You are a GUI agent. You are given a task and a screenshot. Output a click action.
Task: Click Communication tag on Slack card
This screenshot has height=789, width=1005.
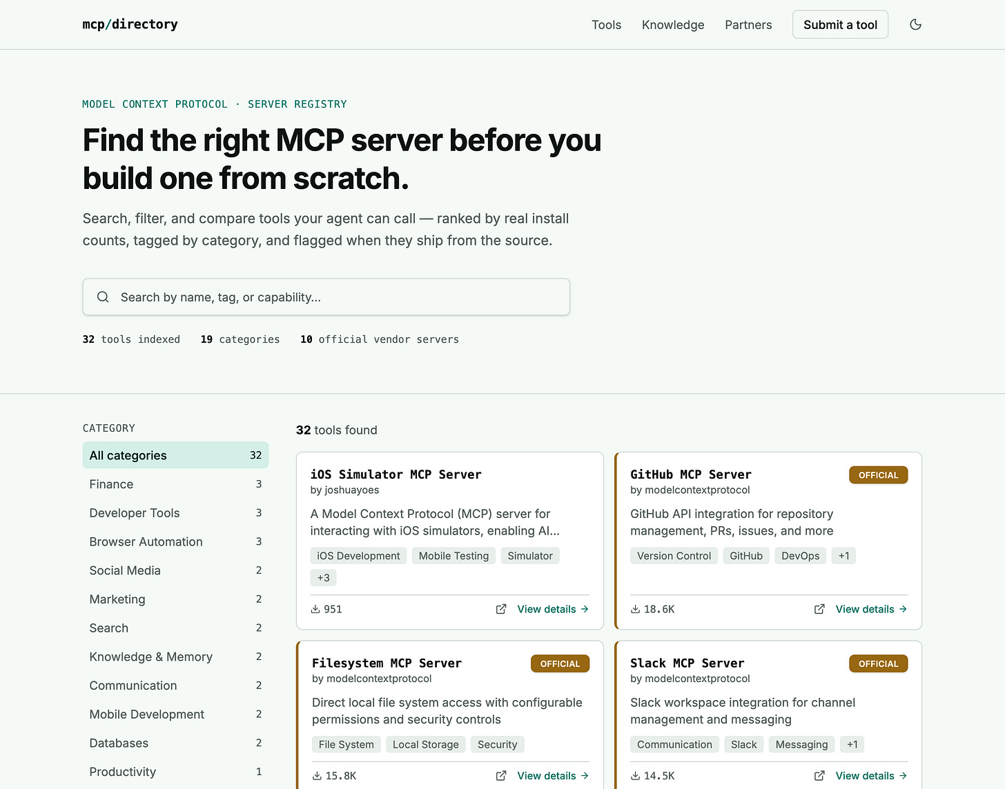point(674,745)
